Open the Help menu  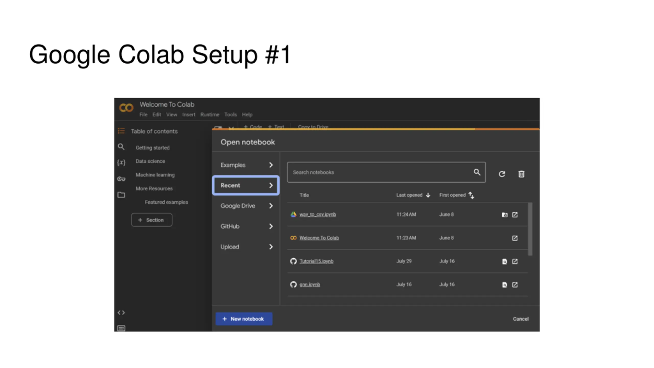click(247, 115)
